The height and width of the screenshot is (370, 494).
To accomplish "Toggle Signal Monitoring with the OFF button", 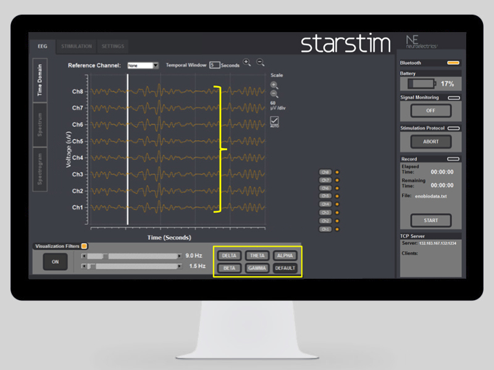I will click(x=430, y=111).
